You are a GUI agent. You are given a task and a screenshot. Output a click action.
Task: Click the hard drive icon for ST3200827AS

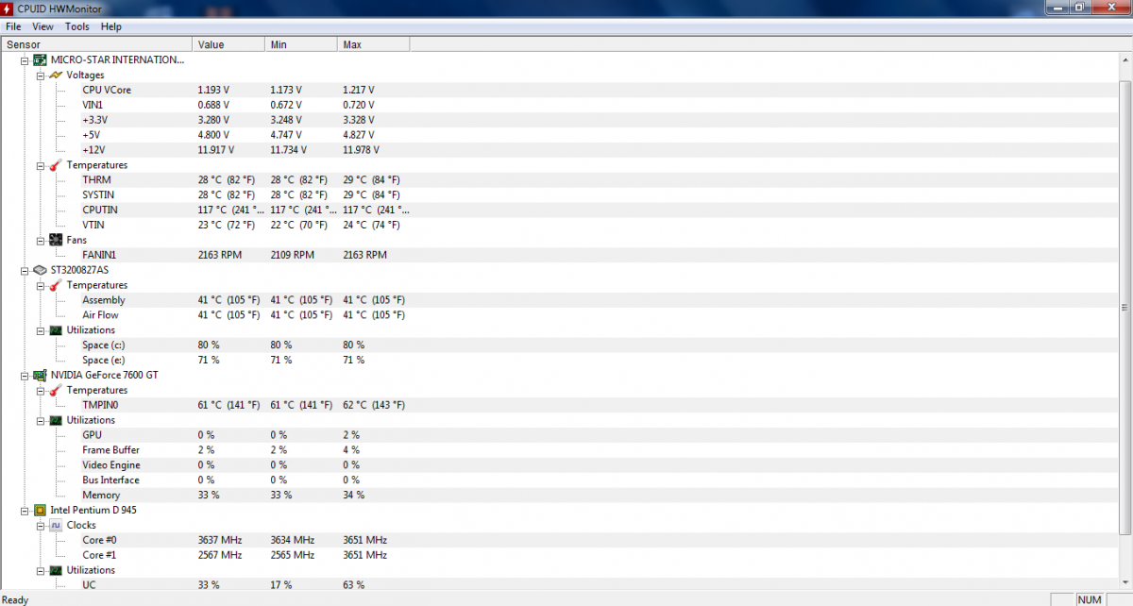point(41,270)
